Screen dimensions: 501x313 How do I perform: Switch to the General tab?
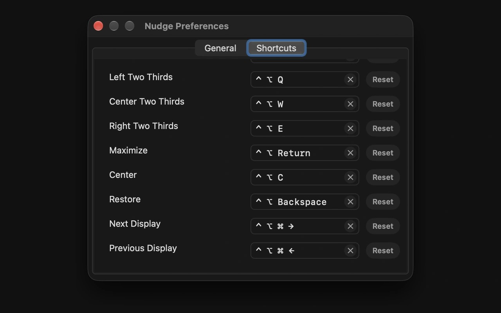pos(220,48)
